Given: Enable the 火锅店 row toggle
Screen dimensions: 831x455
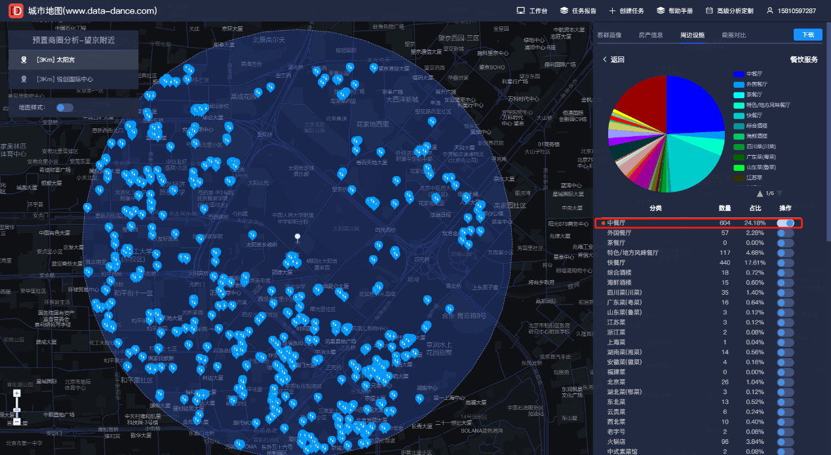Looking at the screenshot, I should 785,441.
